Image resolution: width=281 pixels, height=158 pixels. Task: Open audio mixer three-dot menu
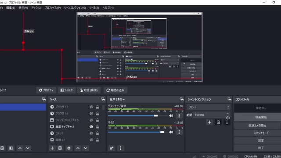120,148
